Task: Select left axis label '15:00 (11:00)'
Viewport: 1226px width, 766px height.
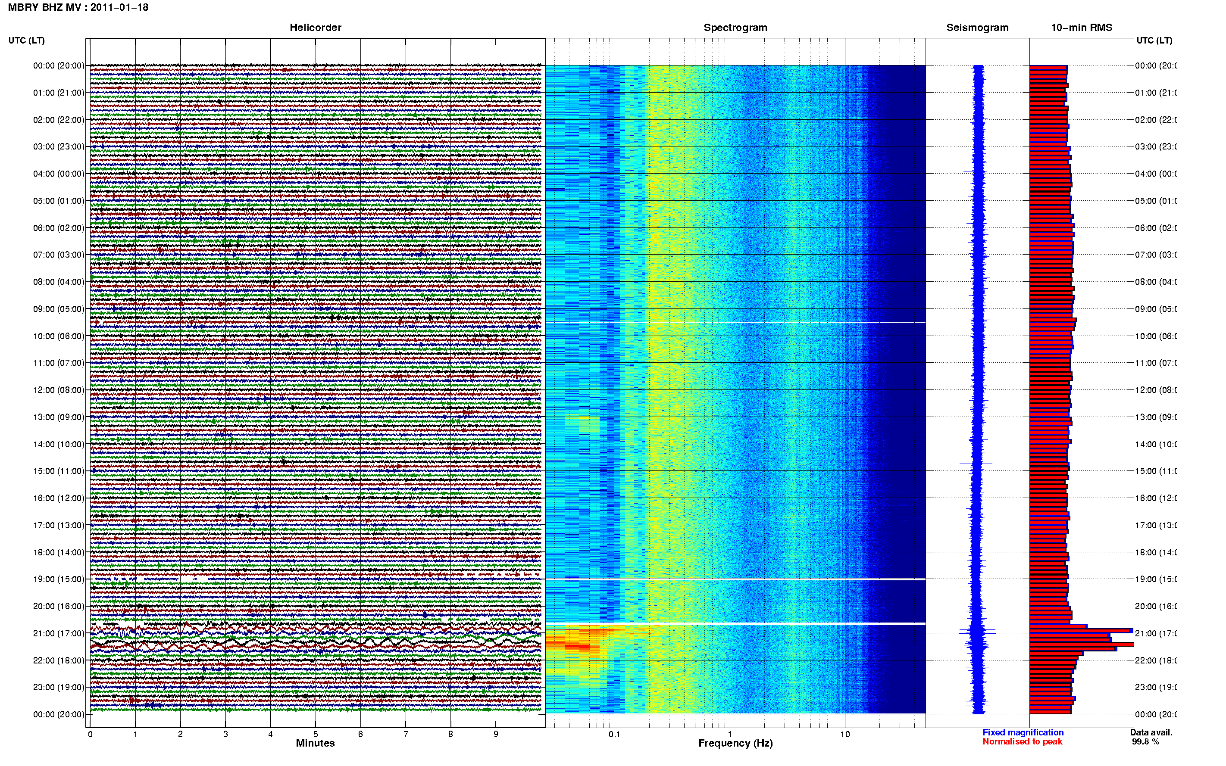Action: pos(59,471)
